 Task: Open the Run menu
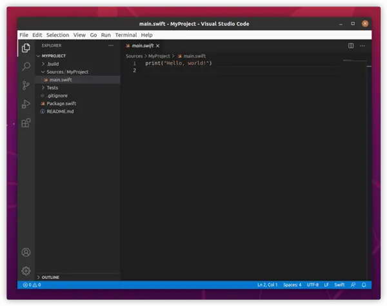(x=106, y=35)
